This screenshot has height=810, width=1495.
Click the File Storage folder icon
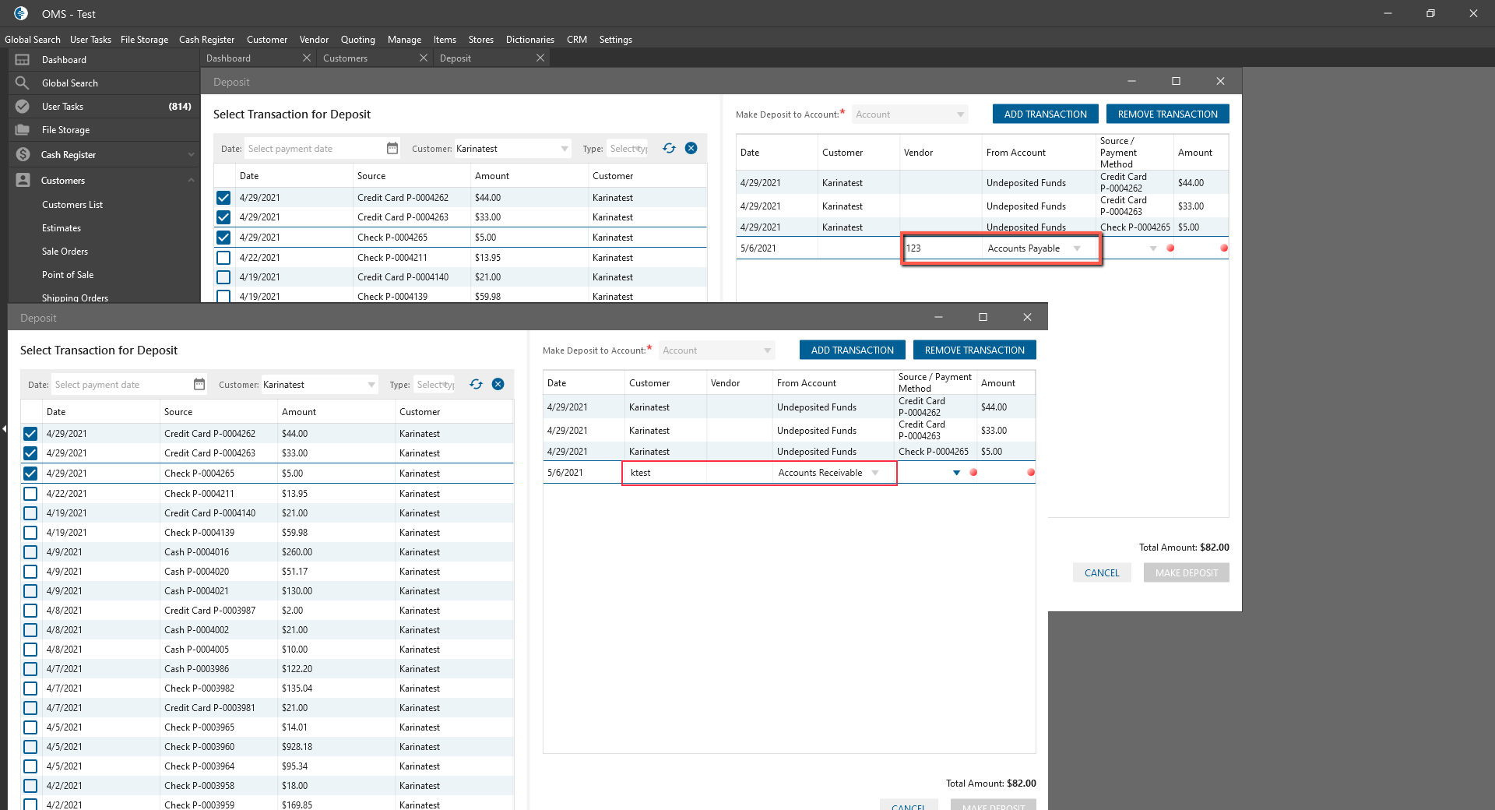tap(23, 130)
